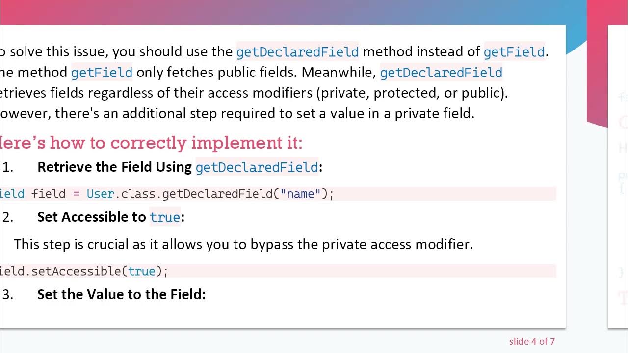This screenshot has height=353, width=628.
Task: Click getField in the 'only fetches public fields' sentence
Action: [102, 73]
